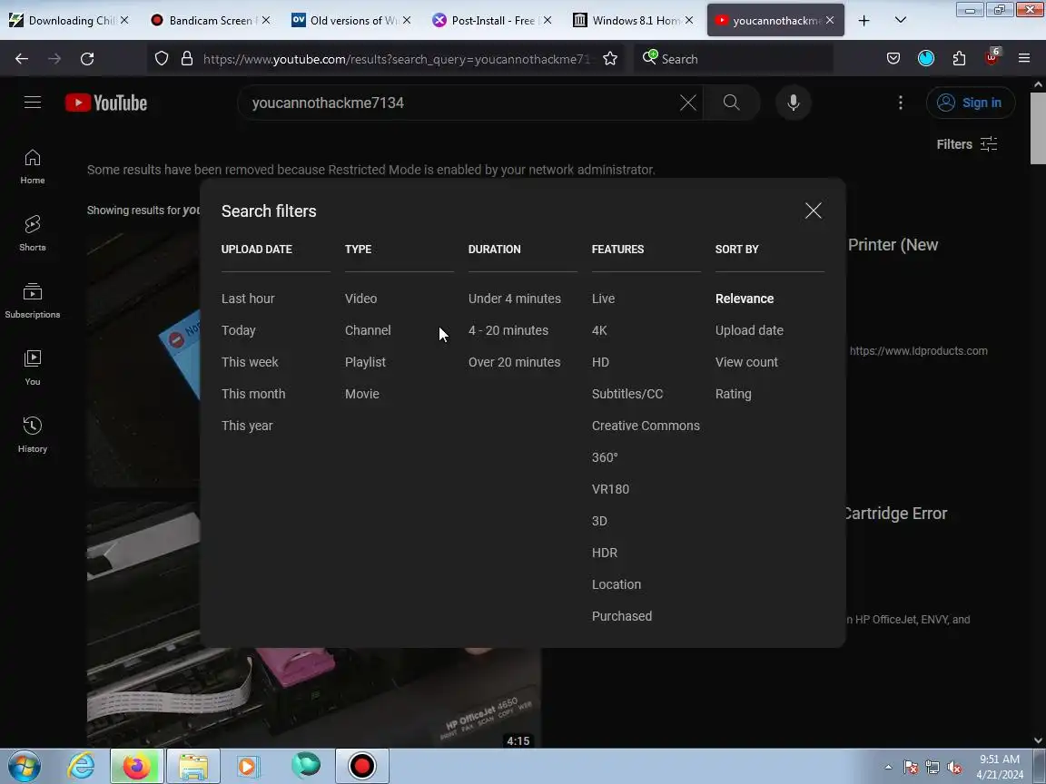
Task: Click the browser back arrow
Action: tap(22, 59)
